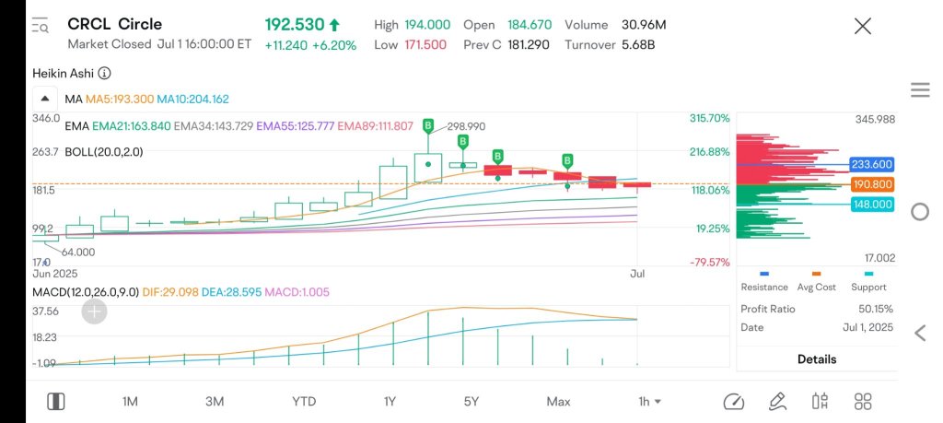Image resolution: width=943 pixels, height=423 pixels.
Task: Open Heikin Ashi info tooltip icon
Action: [104, 74]
